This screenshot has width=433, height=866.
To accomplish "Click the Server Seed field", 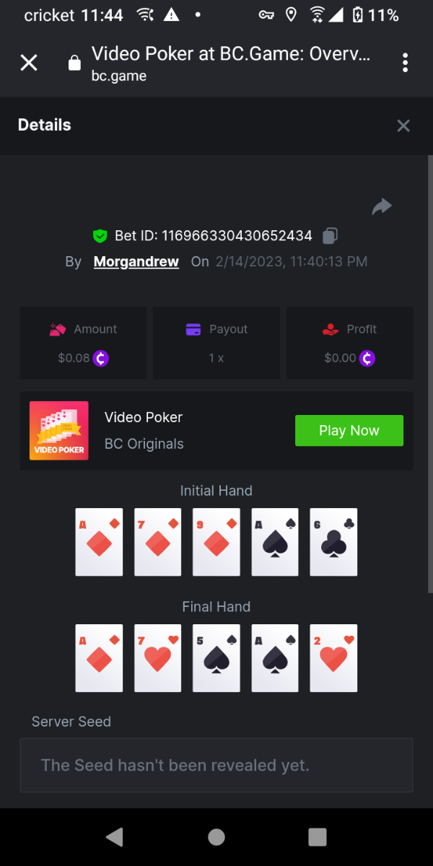I will tap(216, 765).
